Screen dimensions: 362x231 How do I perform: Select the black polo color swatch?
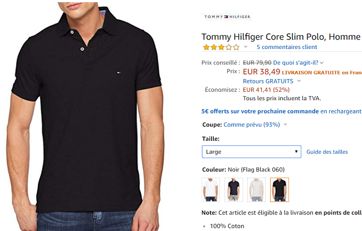280,189
